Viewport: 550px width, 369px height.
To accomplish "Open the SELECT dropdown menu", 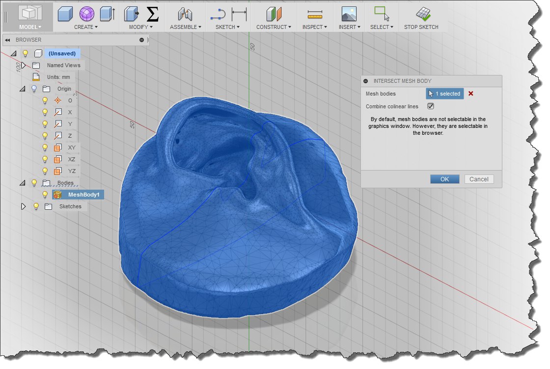I will (x=382, y=27).
